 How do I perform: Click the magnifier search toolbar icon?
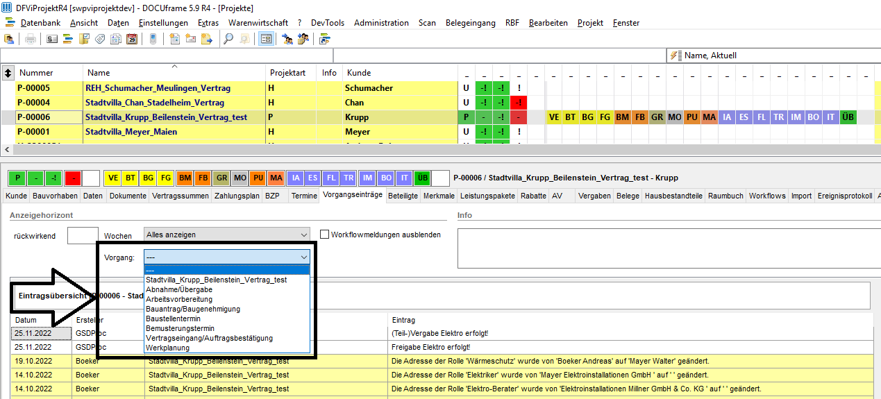[x=228, y=39]
